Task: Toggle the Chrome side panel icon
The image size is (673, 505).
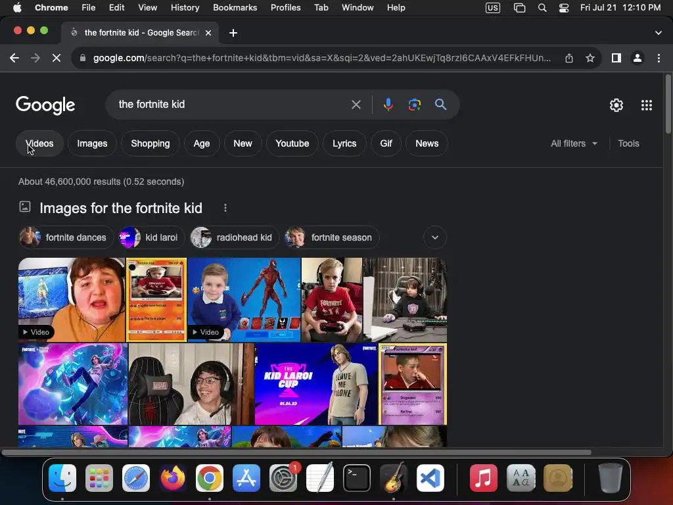Action: (616, 58)
